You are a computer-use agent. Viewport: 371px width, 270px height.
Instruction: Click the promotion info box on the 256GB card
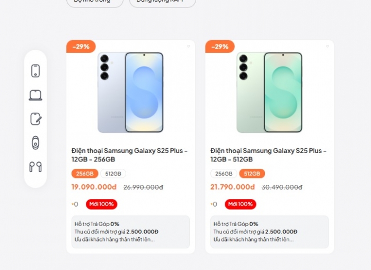130,232
